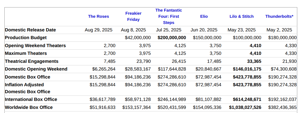This screenshot has width=305, height=113.
Task: Click the International Box Office row label
Action: [x=31, y=99]
